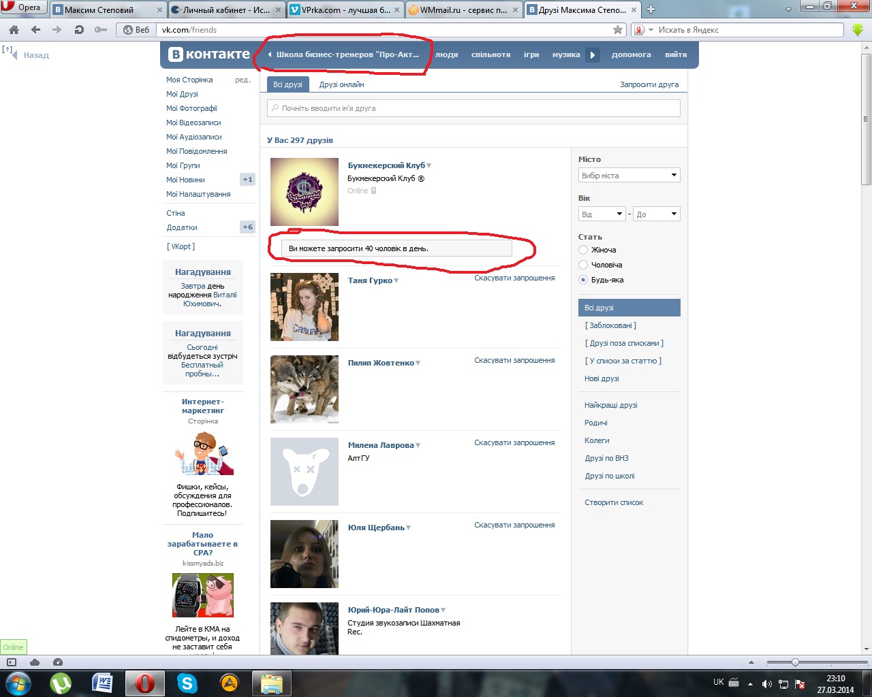Viewport: 872px width, 697px height.
Task: Open Windows Start menu
Action: click(x=17, y=683)
